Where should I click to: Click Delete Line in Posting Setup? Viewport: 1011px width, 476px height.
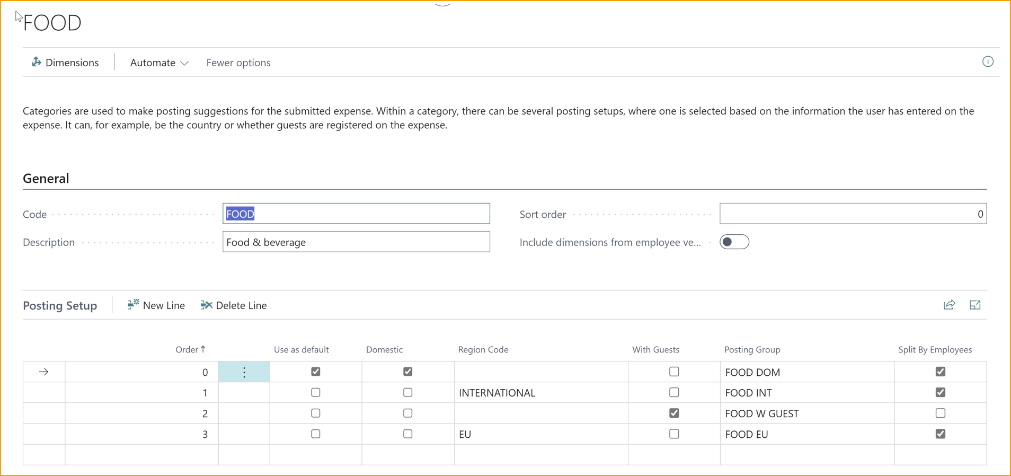[234, 305]
